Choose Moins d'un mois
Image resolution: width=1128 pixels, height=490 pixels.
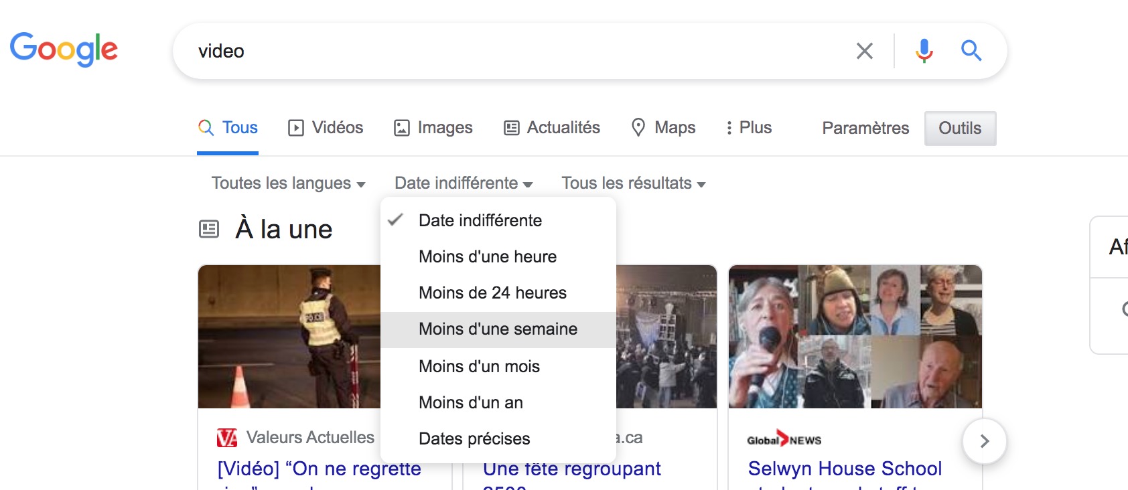(x=498, y=366)
